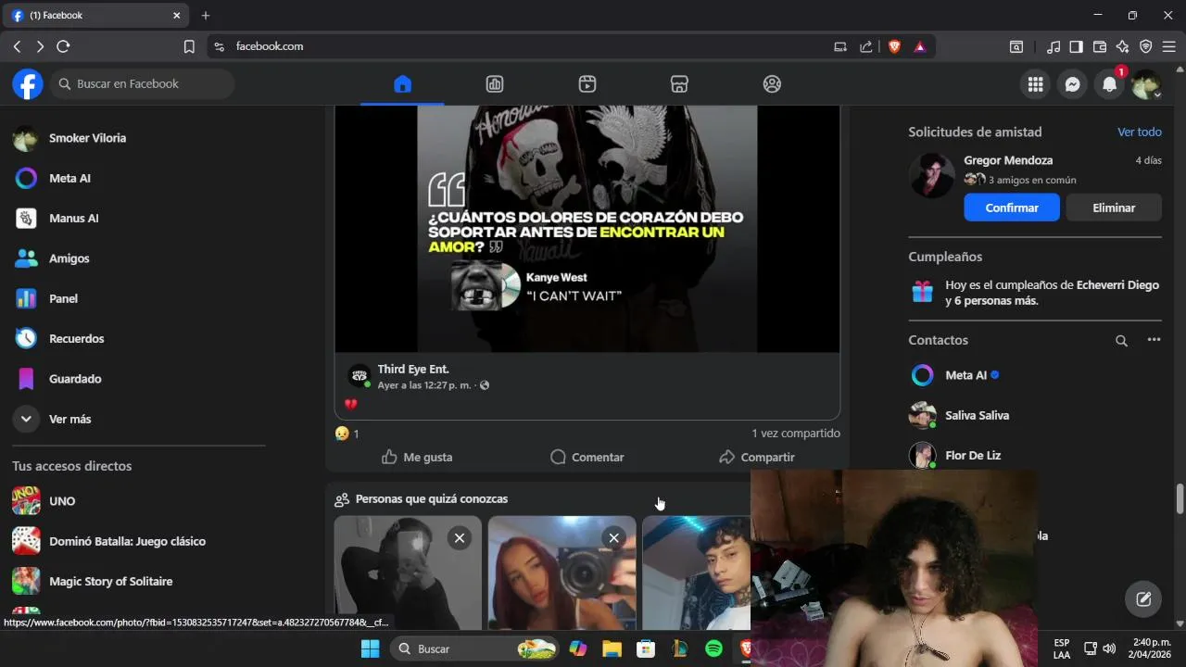
Task: Open Ver todo friend requests link
Action: pyautogui.click(x=1140, y=132)
